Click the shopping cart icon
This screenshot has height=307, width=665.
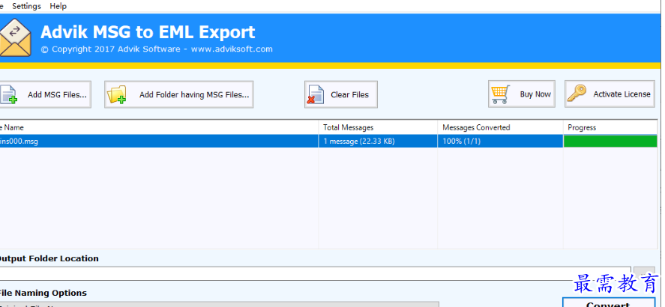(x=501, y=94)
